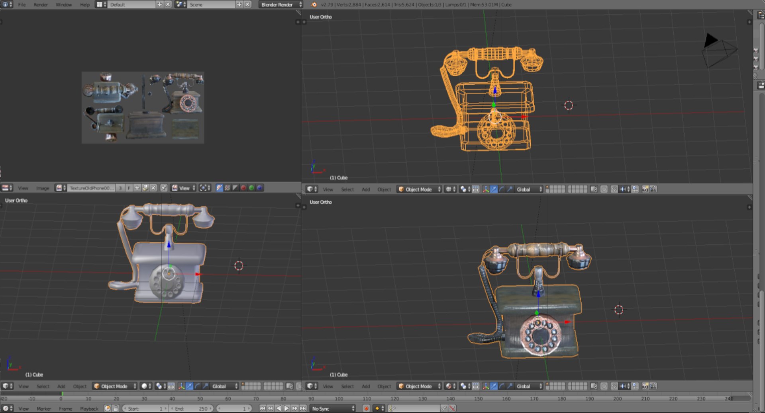Click the Blender info editor icon at top-left

(7, 4)
